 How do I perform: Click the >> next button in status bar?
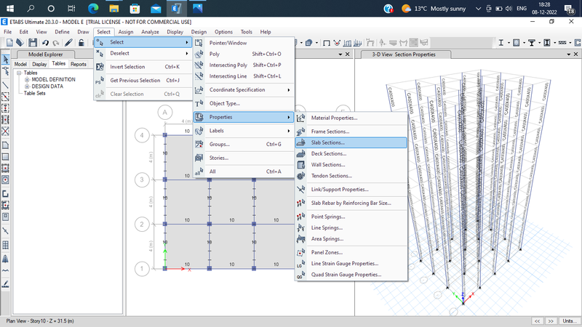tap(551, 321)
